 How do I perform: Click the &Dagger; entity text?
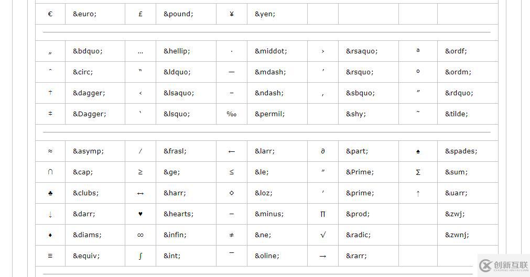click(x=89, y=114)
